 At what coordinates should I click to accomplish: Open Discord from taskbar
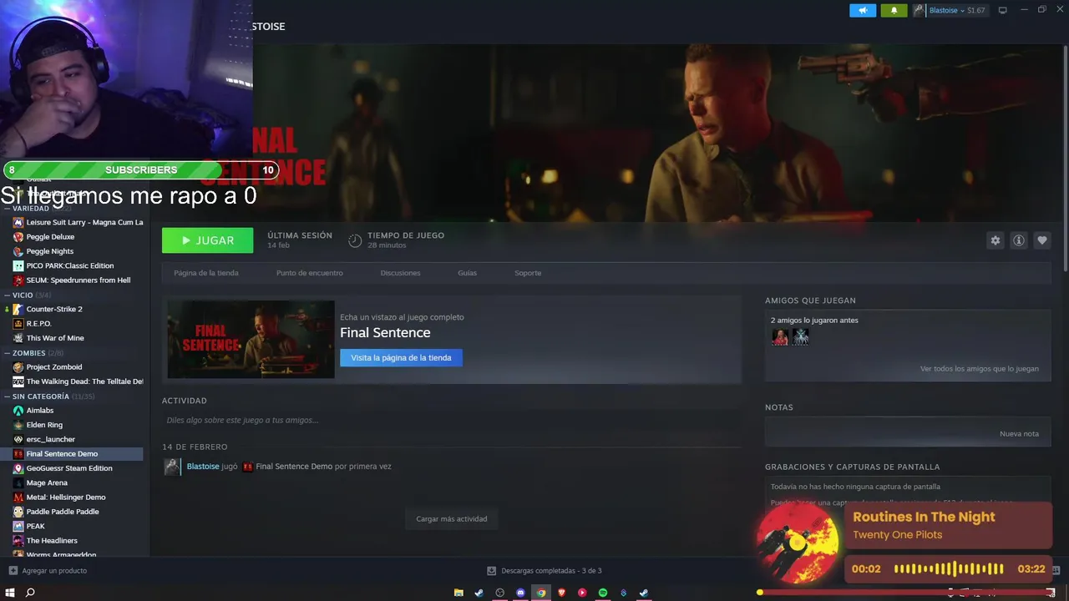click(520, 593)
